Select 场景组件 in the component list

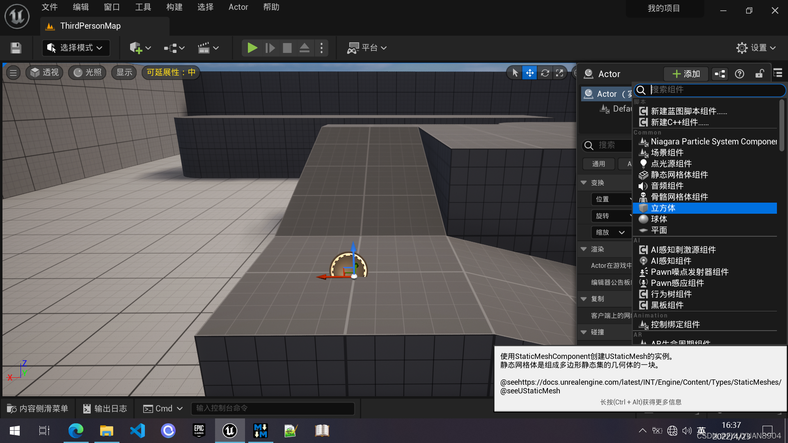705,153
